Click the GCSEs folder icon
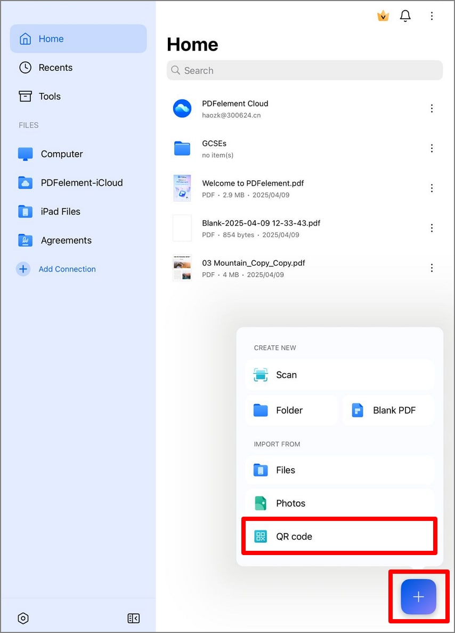 pos(182,148)
